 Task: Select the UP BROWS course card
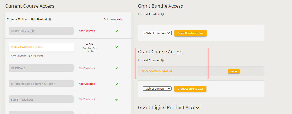[x=41, y=68]
